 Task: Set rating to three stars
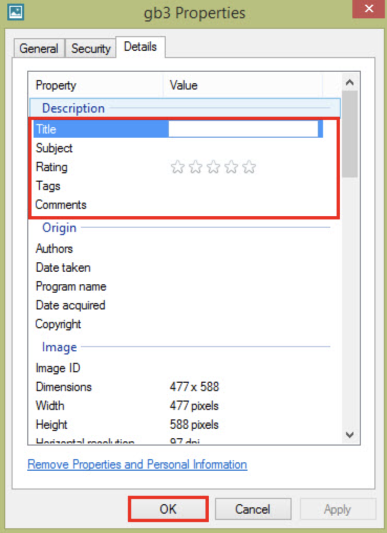coord(213,168)
